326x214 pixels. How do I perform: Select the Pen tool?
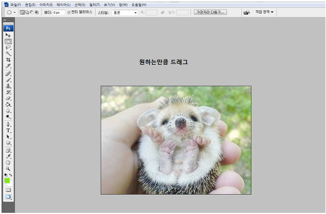click(x=8, y=124)
